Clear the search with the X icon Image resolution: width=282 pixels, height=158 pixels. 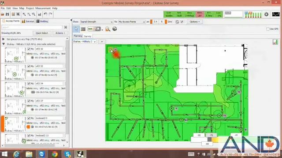(x=66, y=27)
